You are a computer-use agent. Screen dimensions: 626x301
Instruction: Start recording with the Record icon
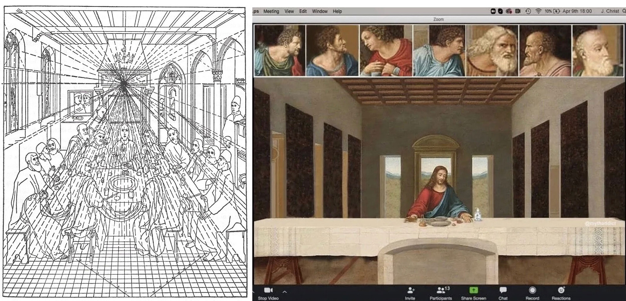(532, 290)
